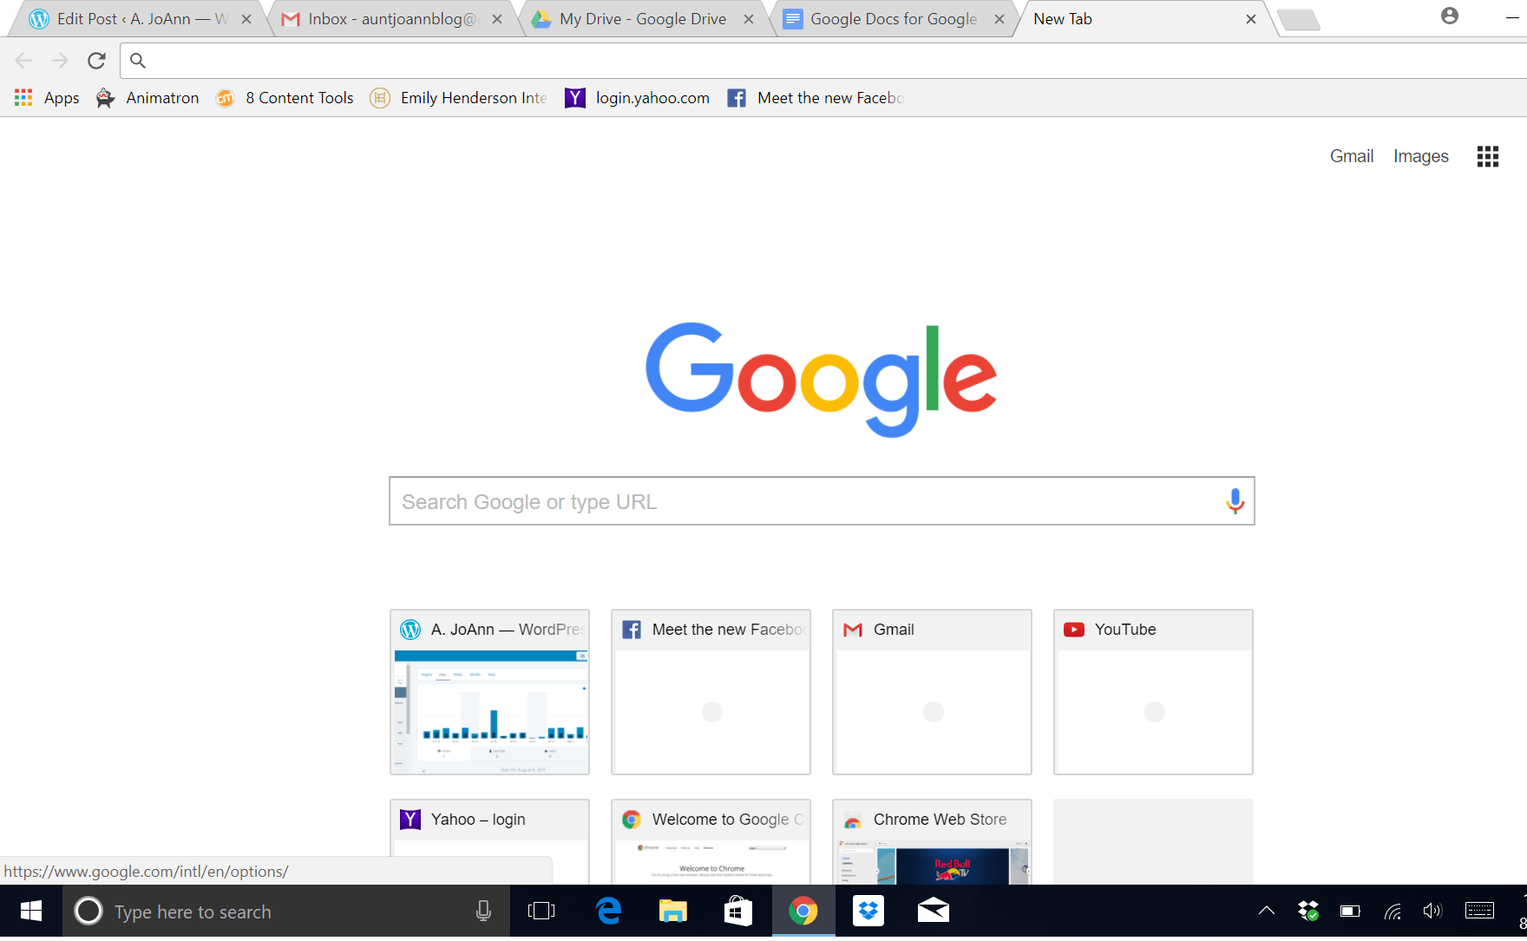Open the A. JoAnn WordPress thumbnail
Viewport: 1527px width, 941px height.
click(x=489, y=692)
